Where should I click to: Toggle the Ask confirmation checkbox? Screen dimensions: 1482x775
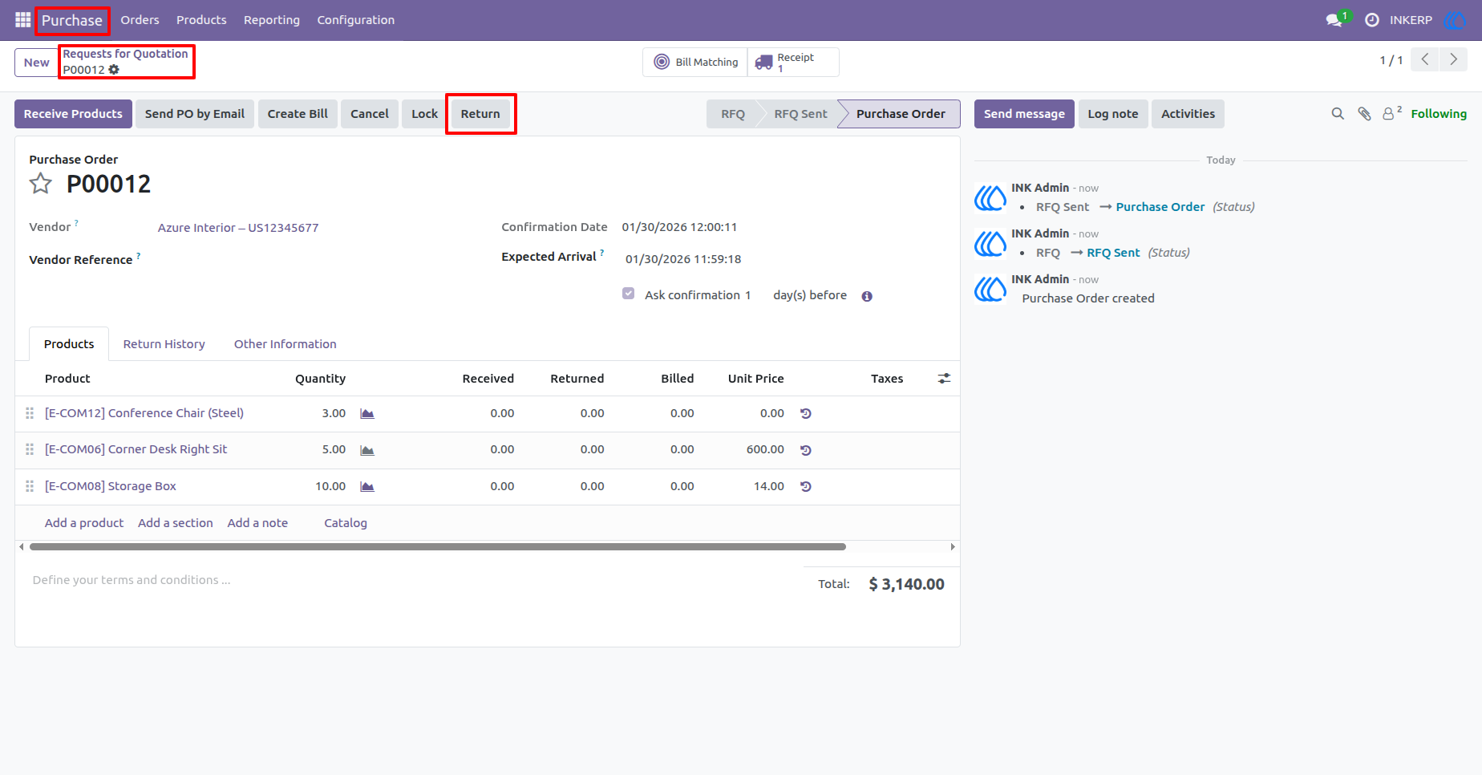coord(629,294)
